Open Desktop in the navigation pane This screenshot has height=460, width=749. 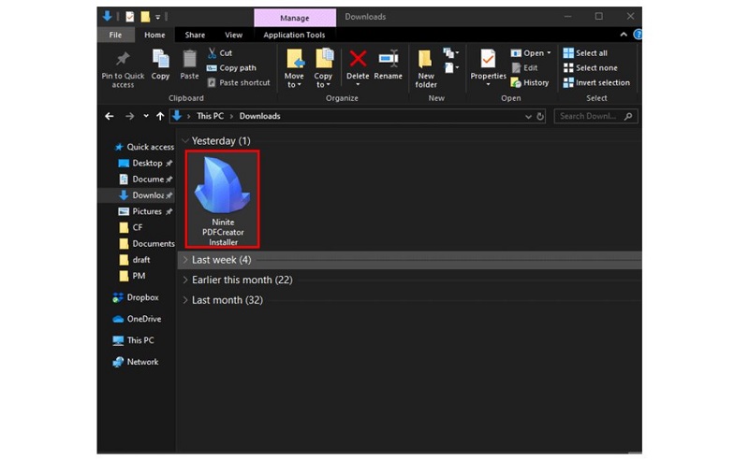(x=145, y=164)
